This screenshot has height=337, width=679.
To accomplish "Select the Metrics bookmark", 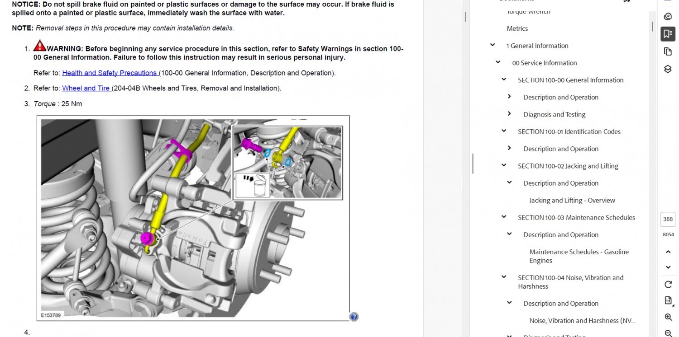I will [x=517, y=28].
